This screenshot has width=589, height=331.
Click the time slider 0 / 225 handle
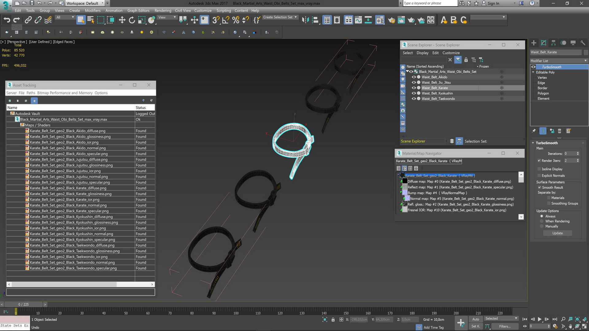[24, 305]
